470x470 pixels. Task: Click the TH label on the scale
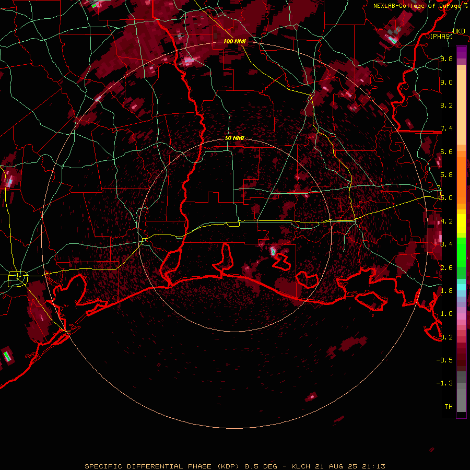[x=449, y=406]
